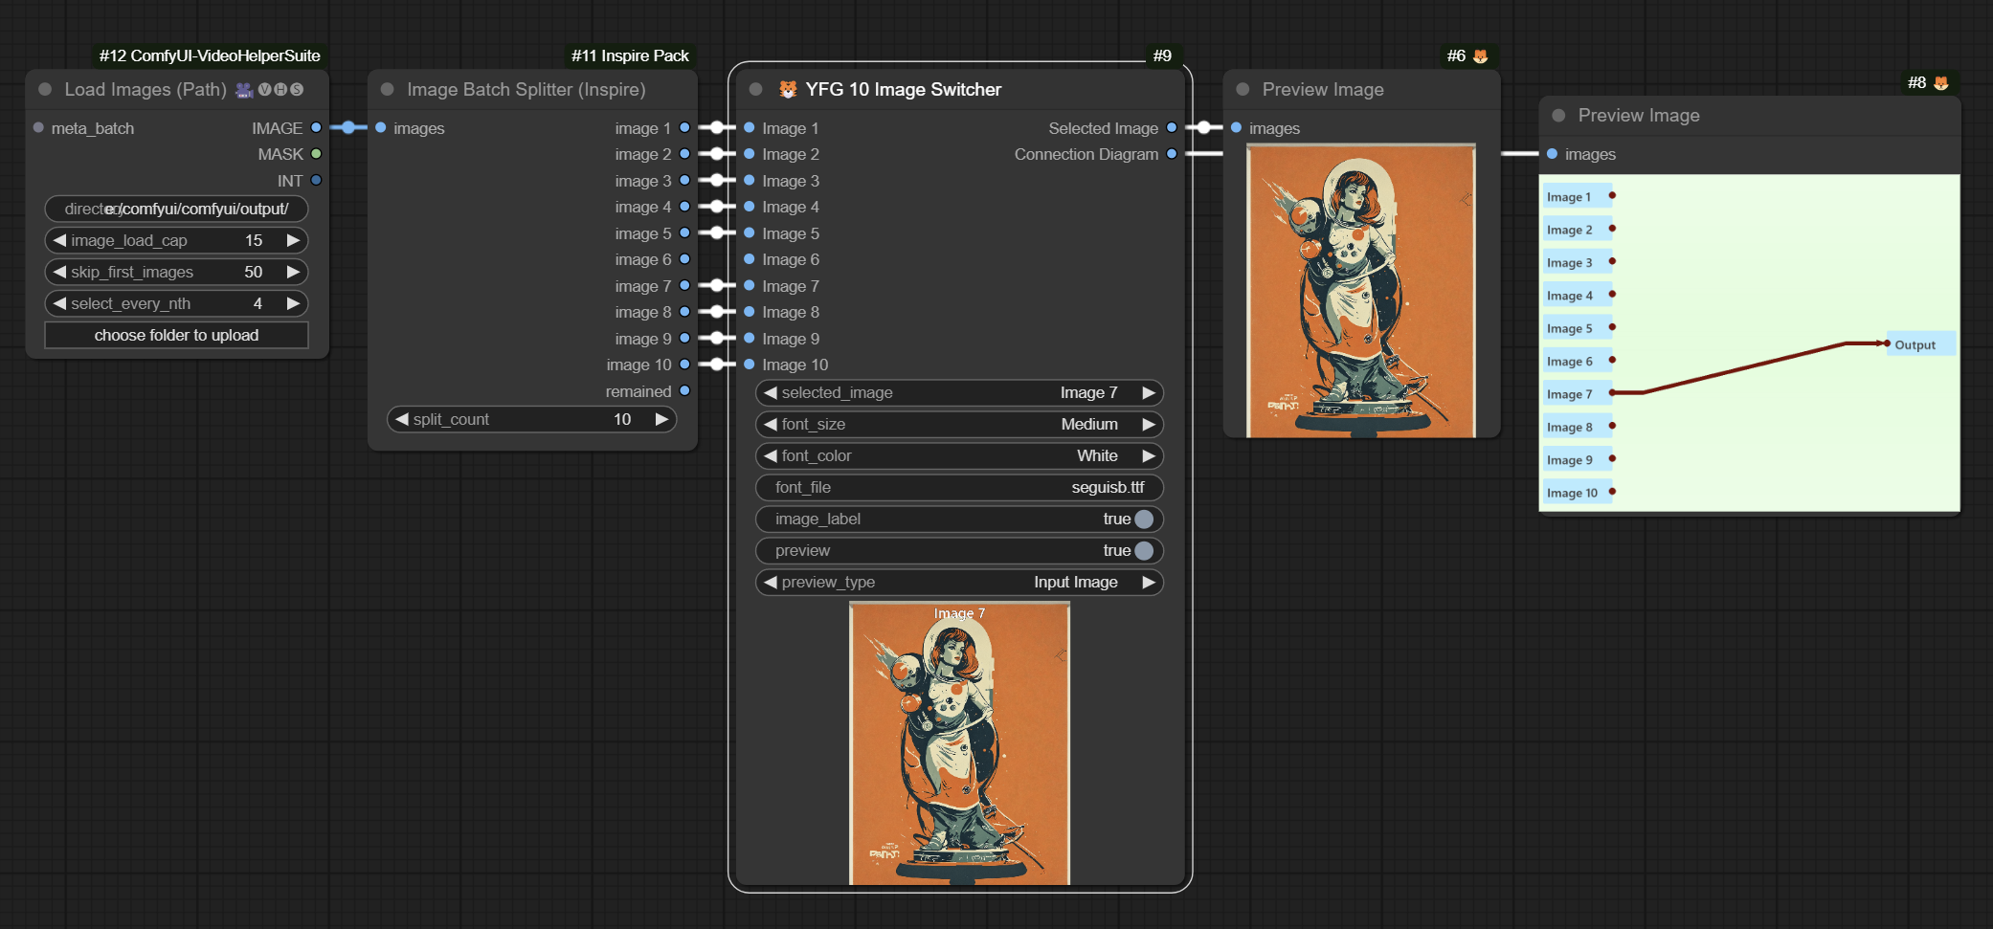Click the INT output port
This screenshot has width=1993, height=929.
pos(316,180)
